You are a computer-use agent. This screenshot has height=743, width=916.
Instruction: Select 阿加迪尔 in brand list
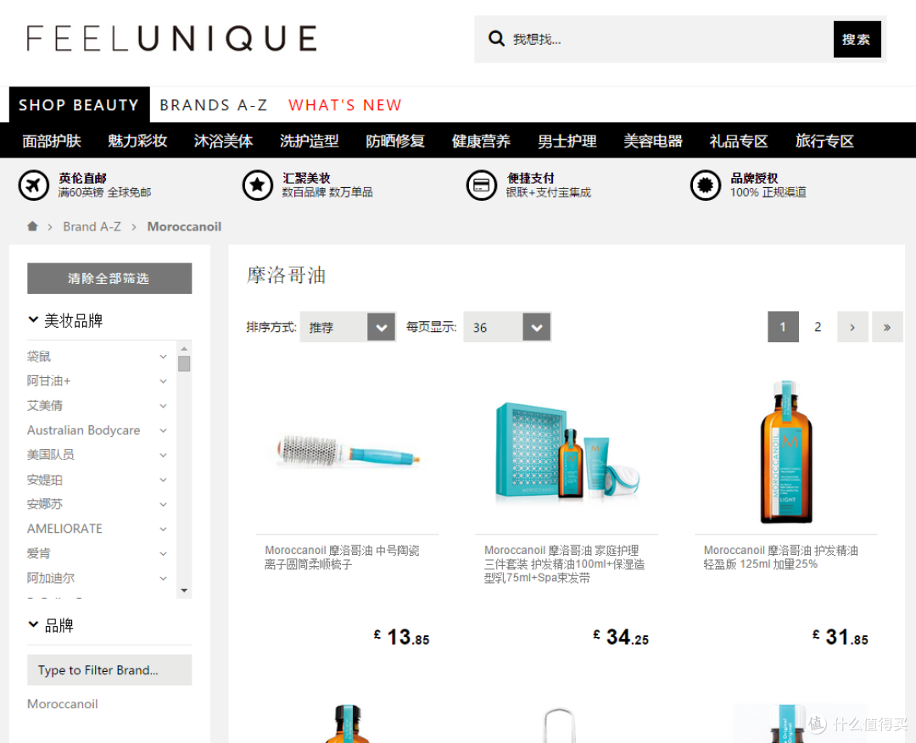click(x=51, y=578)
